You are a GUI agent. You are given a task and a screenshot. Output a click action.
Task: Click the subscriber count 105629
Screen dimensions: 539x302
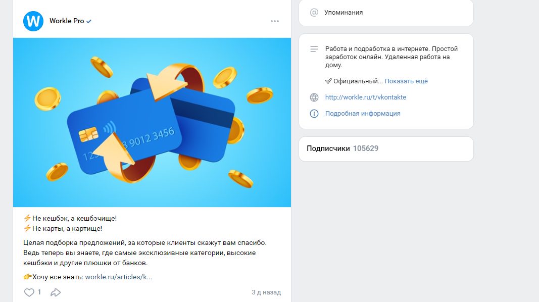point(366,148)
